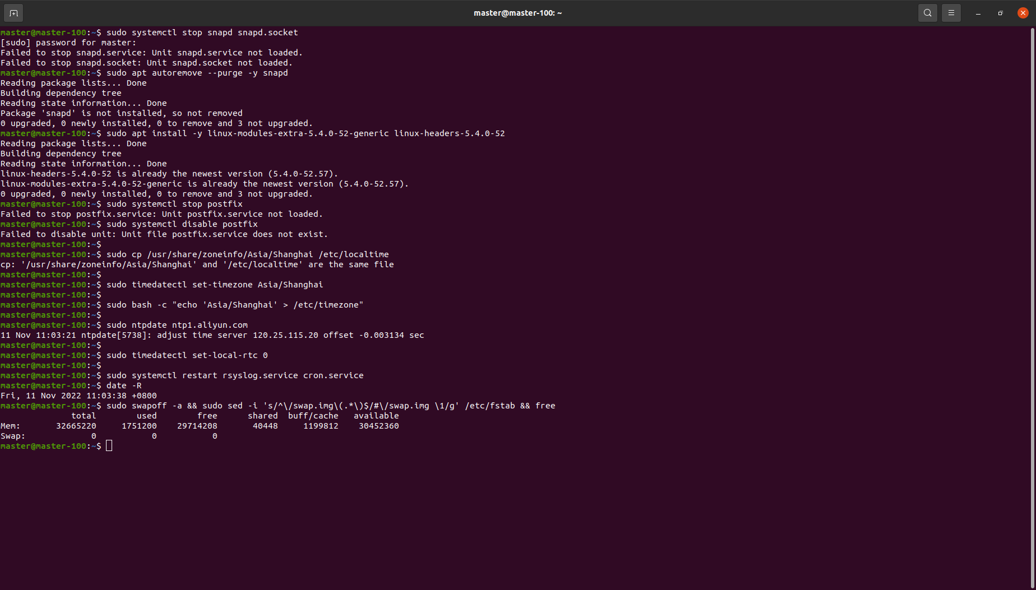Image resolution: width=1036 pixels, height=590 pixels.
Task: Click Mem shared value 40448
Action: [265, 426]
